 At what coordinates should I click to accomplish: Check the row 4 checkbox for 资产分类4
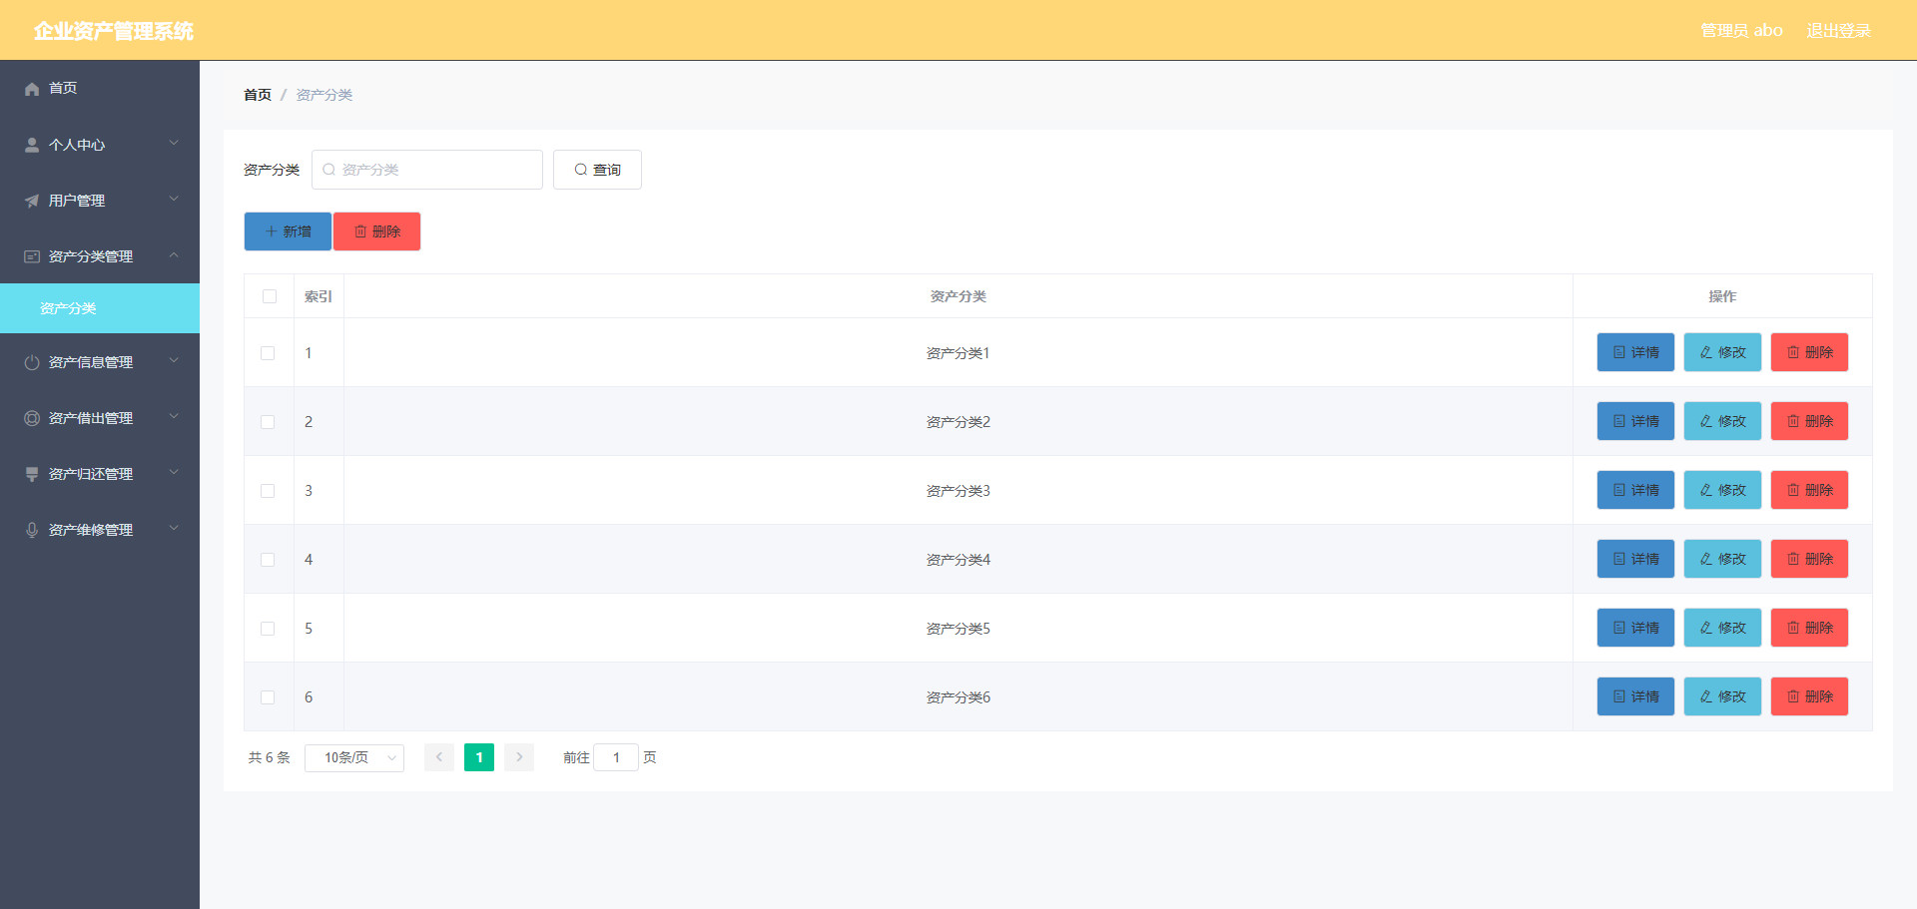point(268,560)
